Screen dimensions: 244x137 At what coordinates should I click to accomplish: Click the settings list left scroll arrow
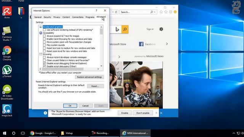(x=40, y=69)
